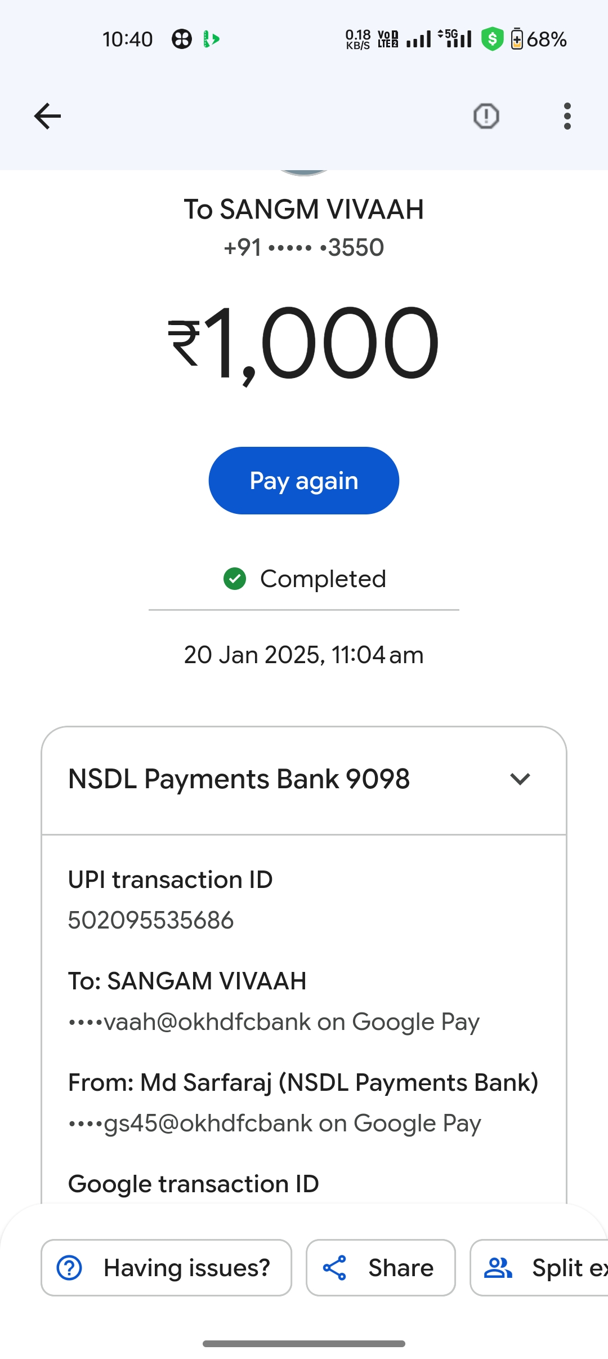The height and width of the screenshot is (1359, 608).
Task: Tap the home gesture navigation bar
Action: [x=304, y=1344]
